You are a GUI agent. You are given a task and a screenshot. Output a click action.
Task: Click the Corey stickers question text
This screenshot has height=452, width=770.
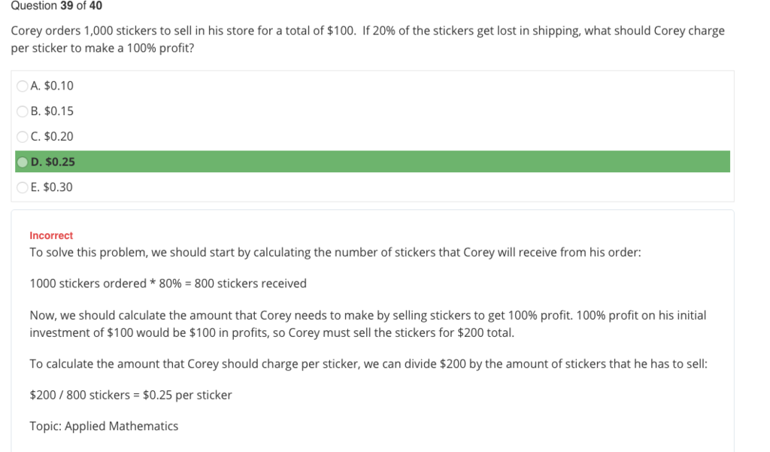pyautogui.click(x=367, y=39)
